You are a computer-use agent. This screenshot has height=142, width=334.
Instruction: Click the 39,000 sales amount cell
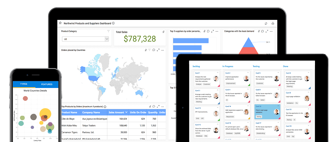(118, 132)
